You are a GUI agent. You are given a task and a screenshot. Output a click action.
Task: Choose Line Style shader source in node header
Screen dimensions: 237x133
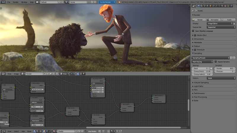[50, 131]
